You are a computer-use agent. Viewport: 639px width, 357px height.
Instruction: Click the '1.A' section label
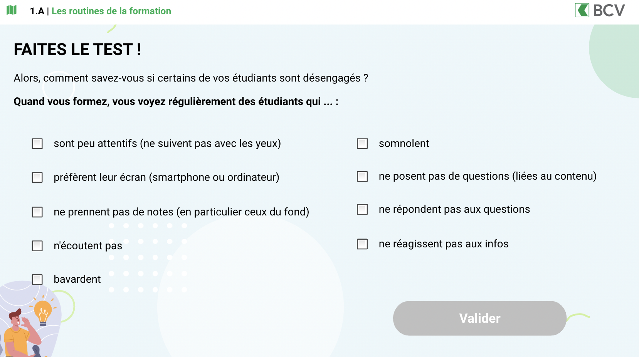[37, 11]
